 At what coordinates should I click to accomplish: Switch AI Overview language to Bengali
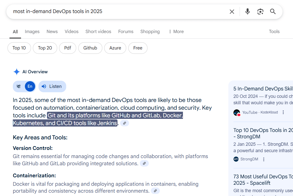(x=18, y=86)
